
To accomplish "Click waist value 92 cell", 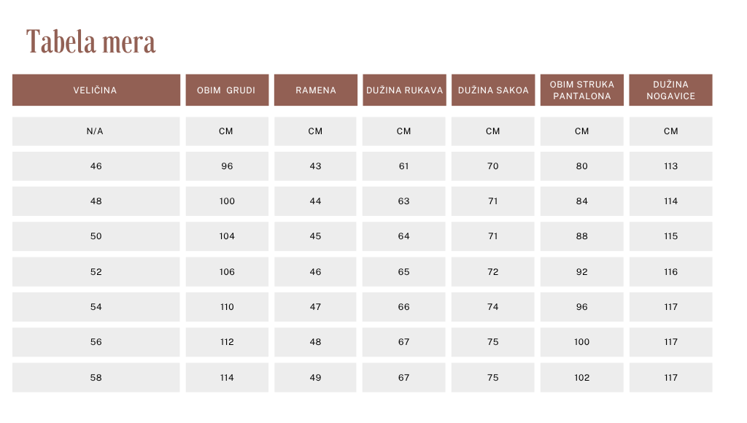I will point(581,272).
